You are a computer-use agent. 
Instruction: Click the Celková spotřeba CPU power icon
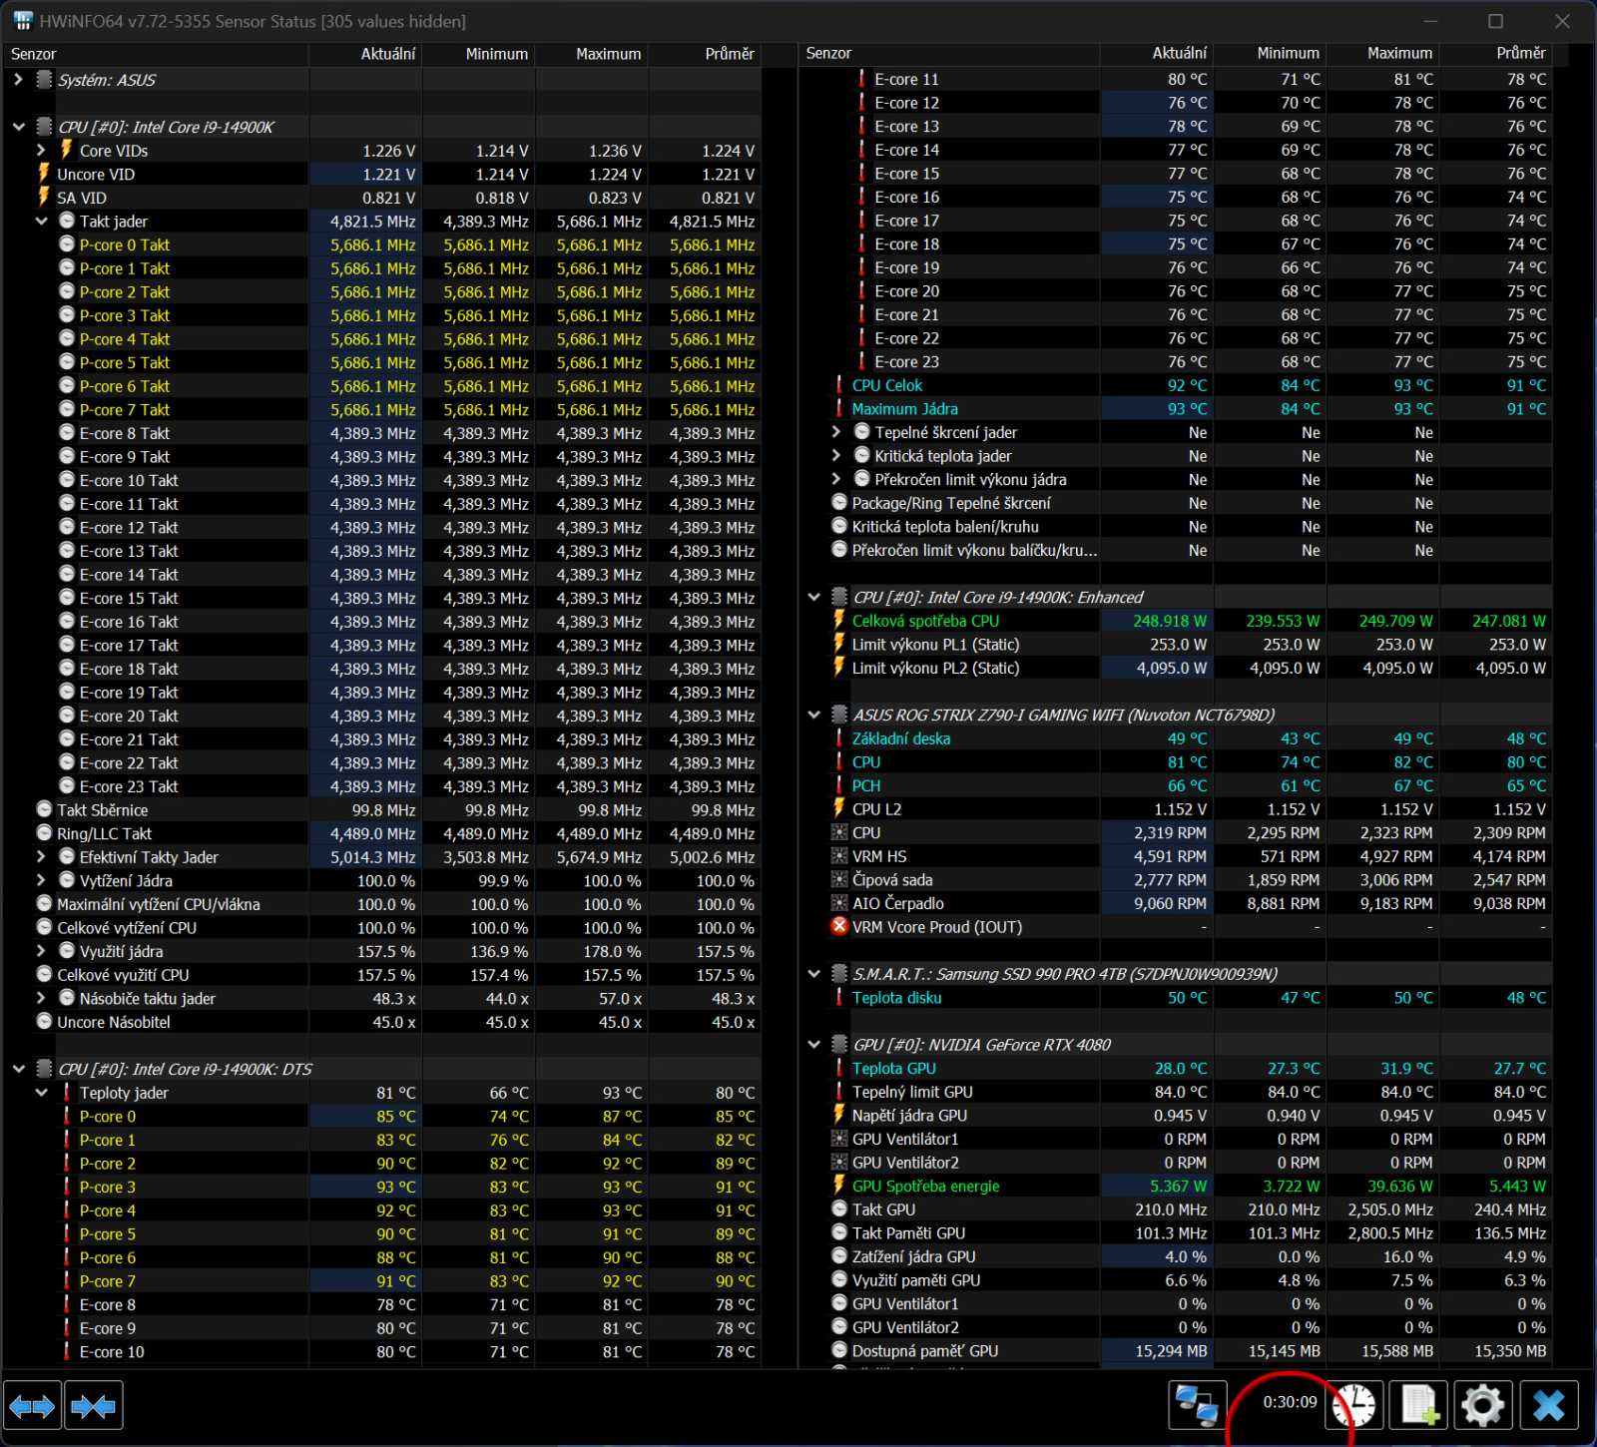click(839, 621)
